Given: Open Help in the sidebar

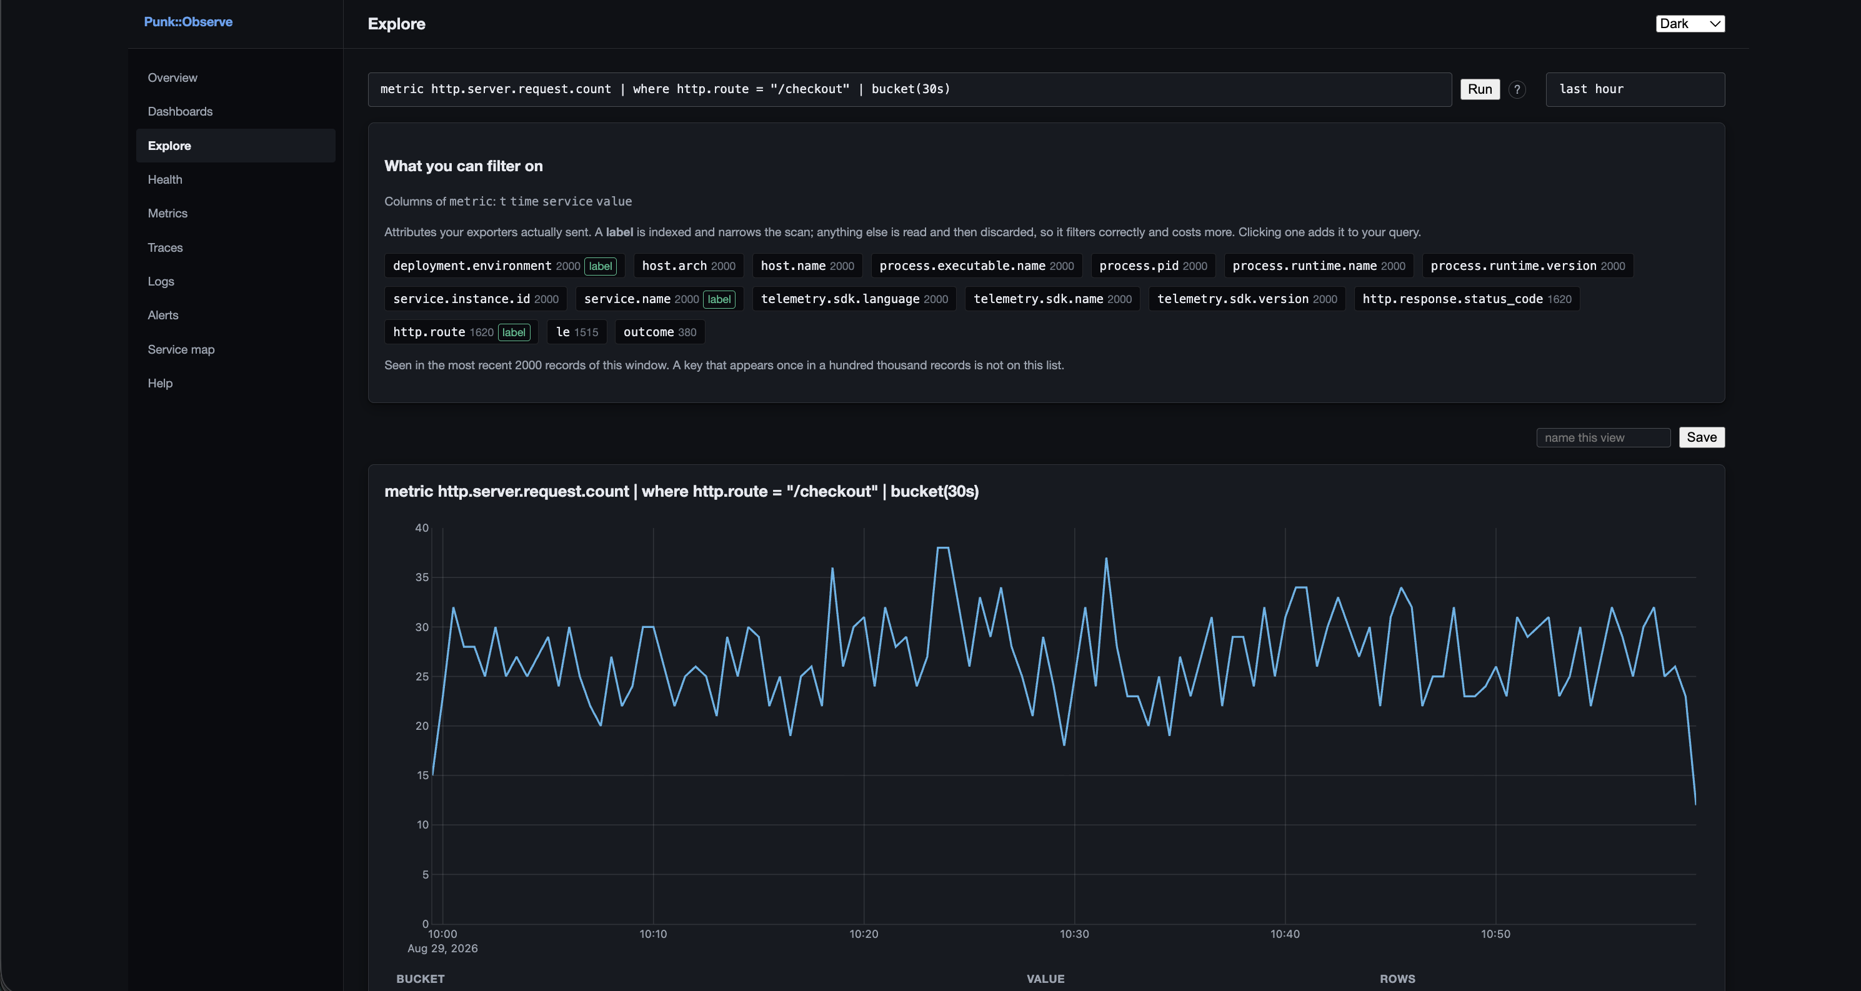Looking at the screenshot, I should (236, 384).
